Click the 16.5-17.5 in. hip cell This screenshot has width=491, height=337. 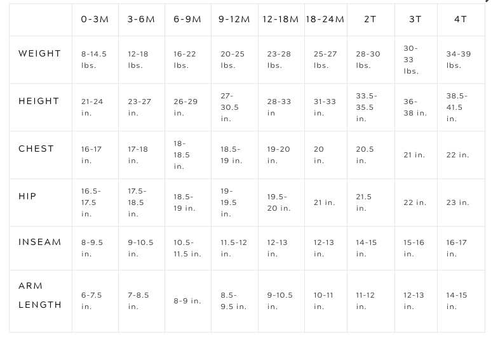click(91, 202)
